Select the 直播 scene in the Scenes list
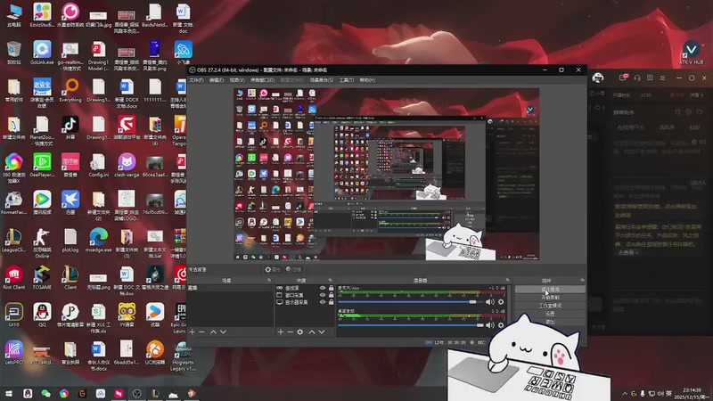 click(x=230, y=288)
